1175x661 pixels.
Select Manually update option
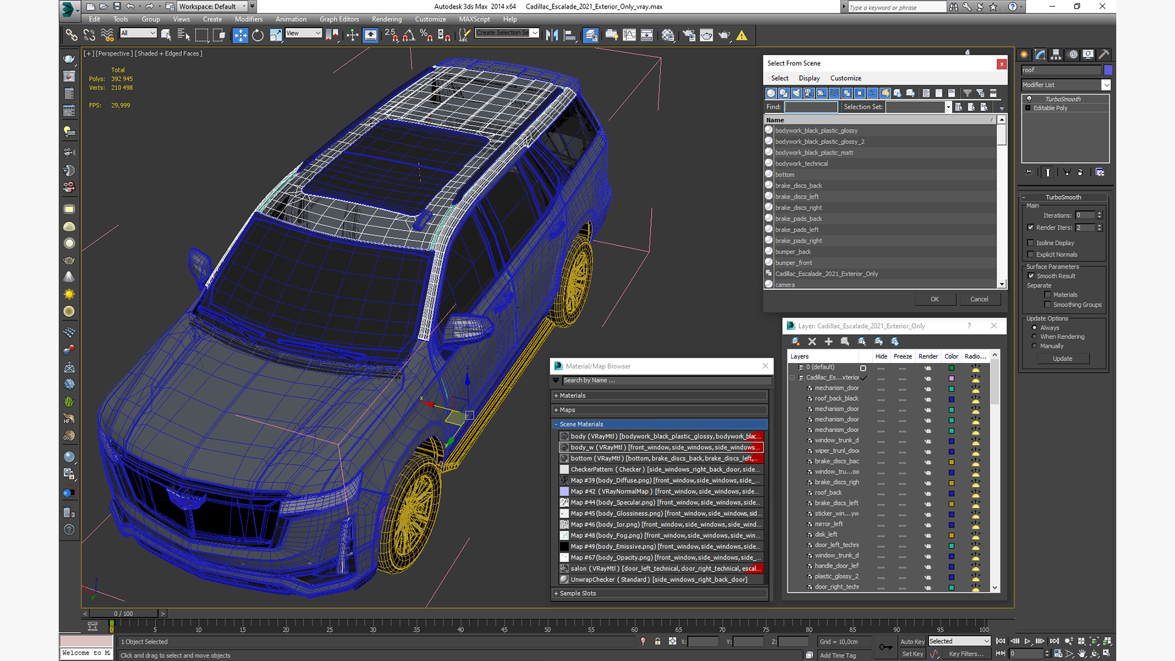coord(1035,346)
